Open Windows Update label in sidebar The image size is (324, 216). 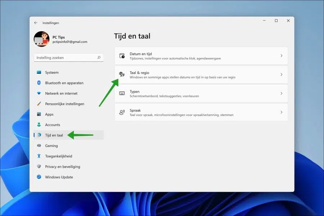click(x=59, y=177)
